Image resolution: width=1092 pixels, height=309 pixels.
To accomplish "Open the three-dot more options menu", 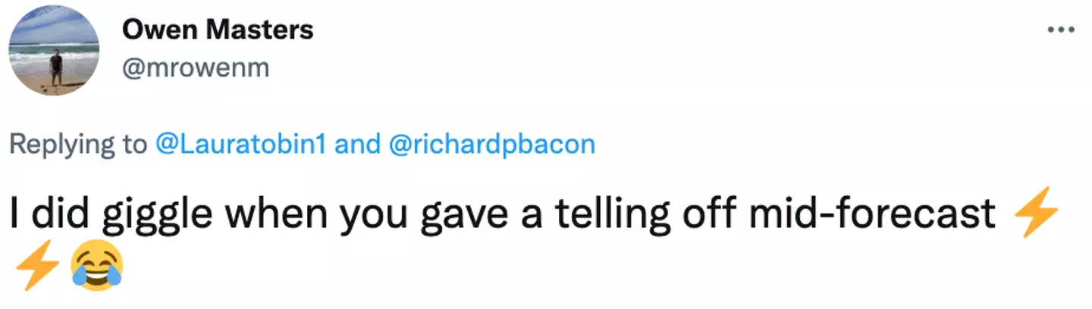I will point(1060,29).
